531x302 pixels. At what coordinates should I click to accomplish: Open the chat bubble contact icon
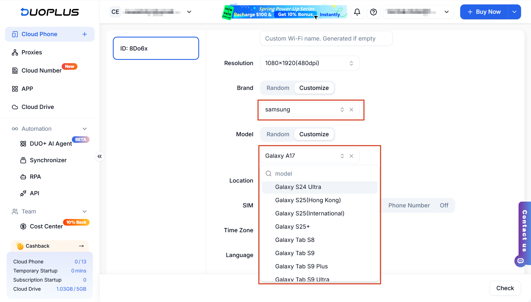(x=520, y=261)
